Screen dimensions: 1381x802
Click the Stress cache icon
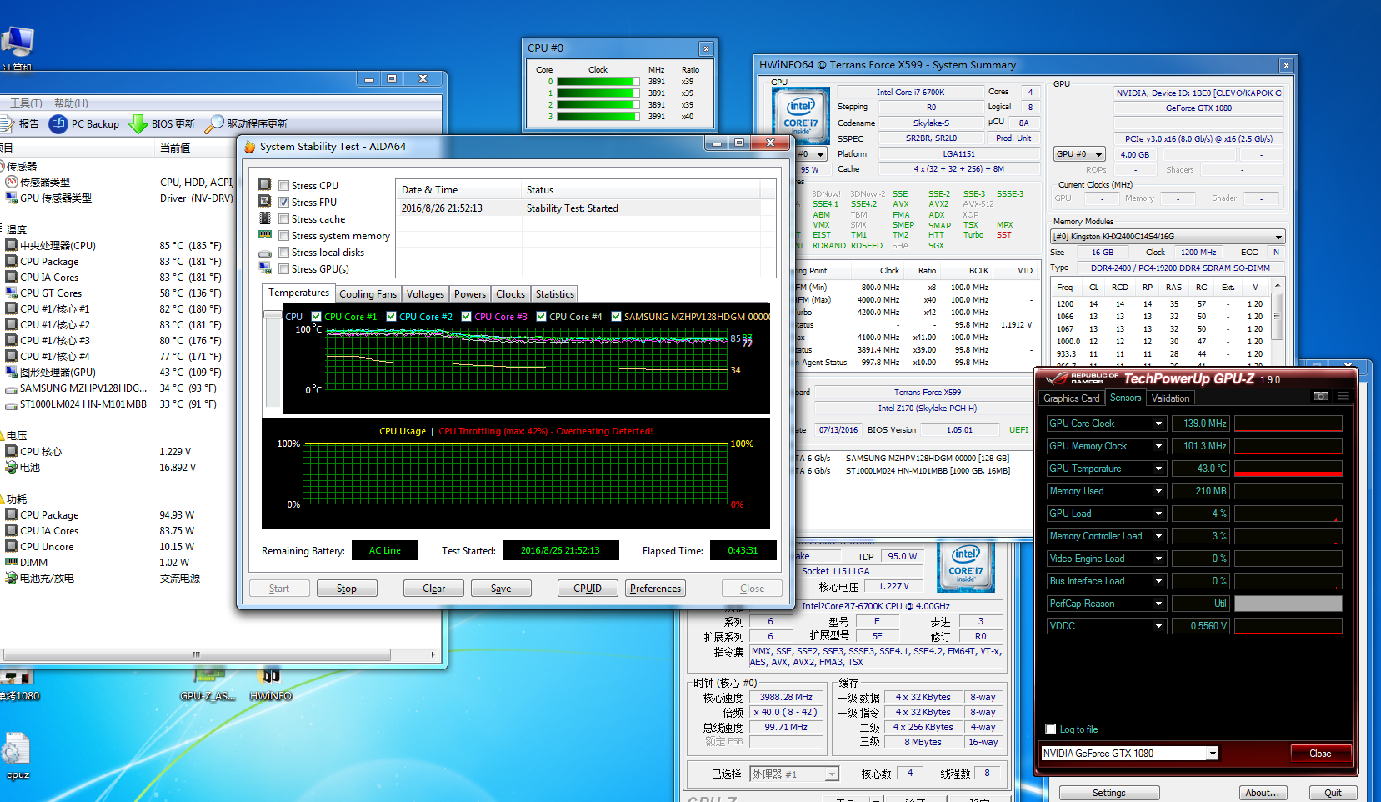point(265,218)
